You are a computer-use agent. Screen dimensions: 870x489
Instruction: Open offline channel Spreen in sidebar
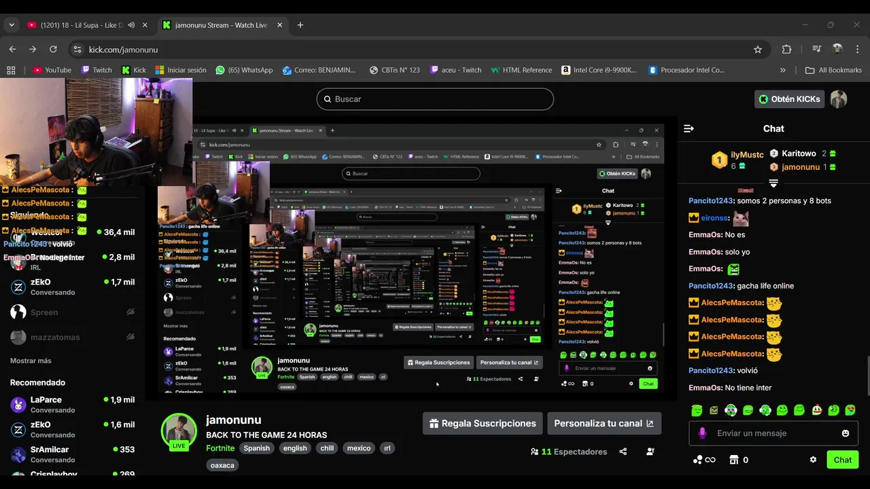pos(72,312)
